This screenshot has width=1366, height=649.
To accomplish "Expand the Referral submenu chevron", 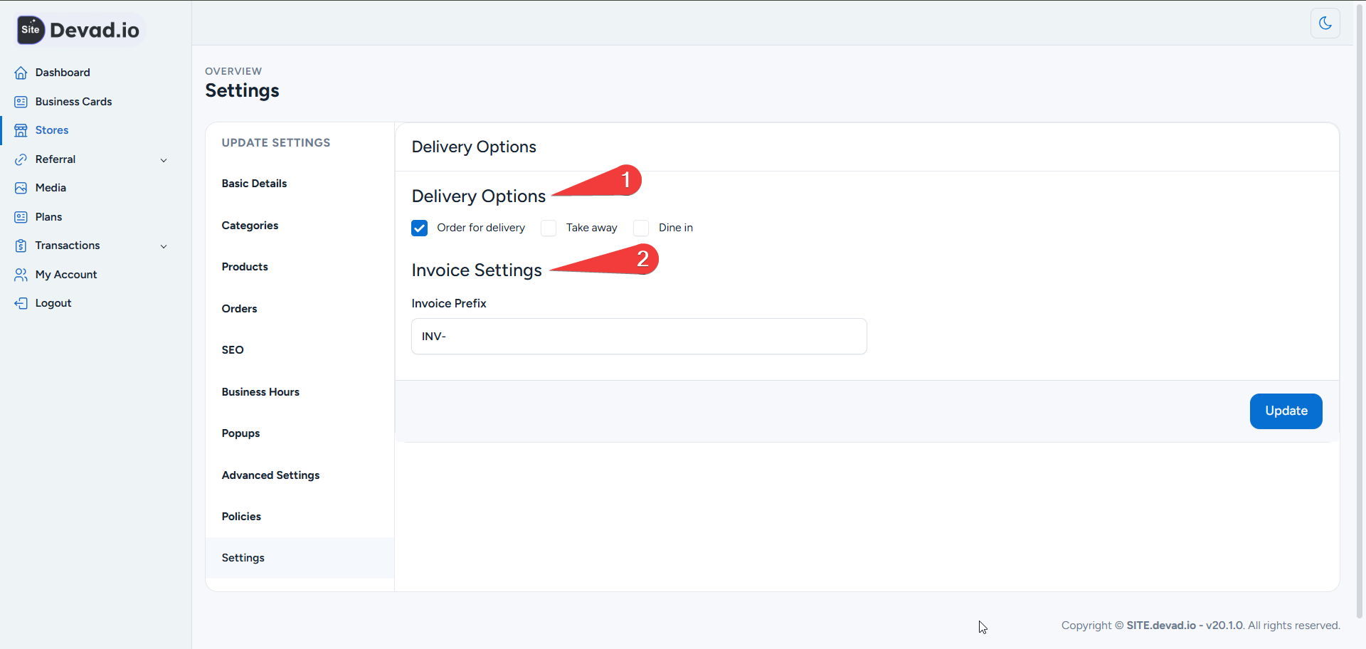I will point(164,160).
